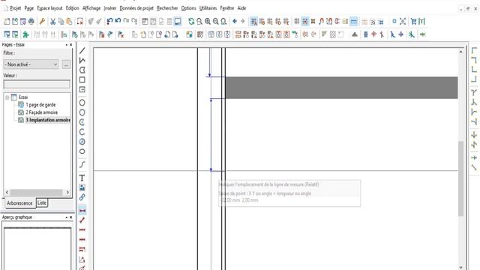Image resolution: width=480 pixels, height=270 pixels.
Task: Open the Page menu
Action: click(28, 8)
